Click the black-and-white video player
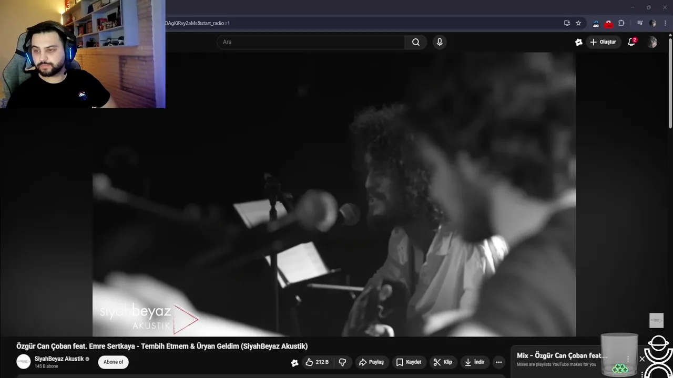The width and height of the screenshot is (673, 378). (334, 194)
